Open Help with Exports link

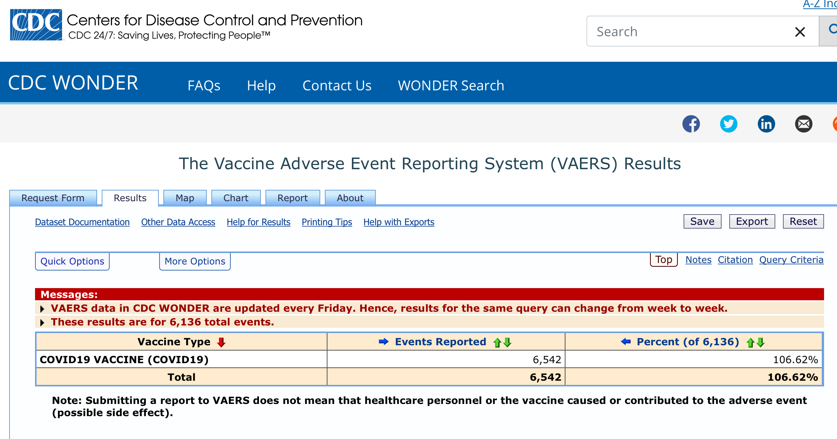tap(399, 222)
